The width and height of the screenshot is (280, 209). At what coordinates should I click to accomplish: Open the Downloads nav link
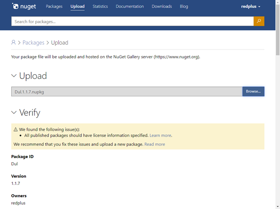[x=162, y=6]
